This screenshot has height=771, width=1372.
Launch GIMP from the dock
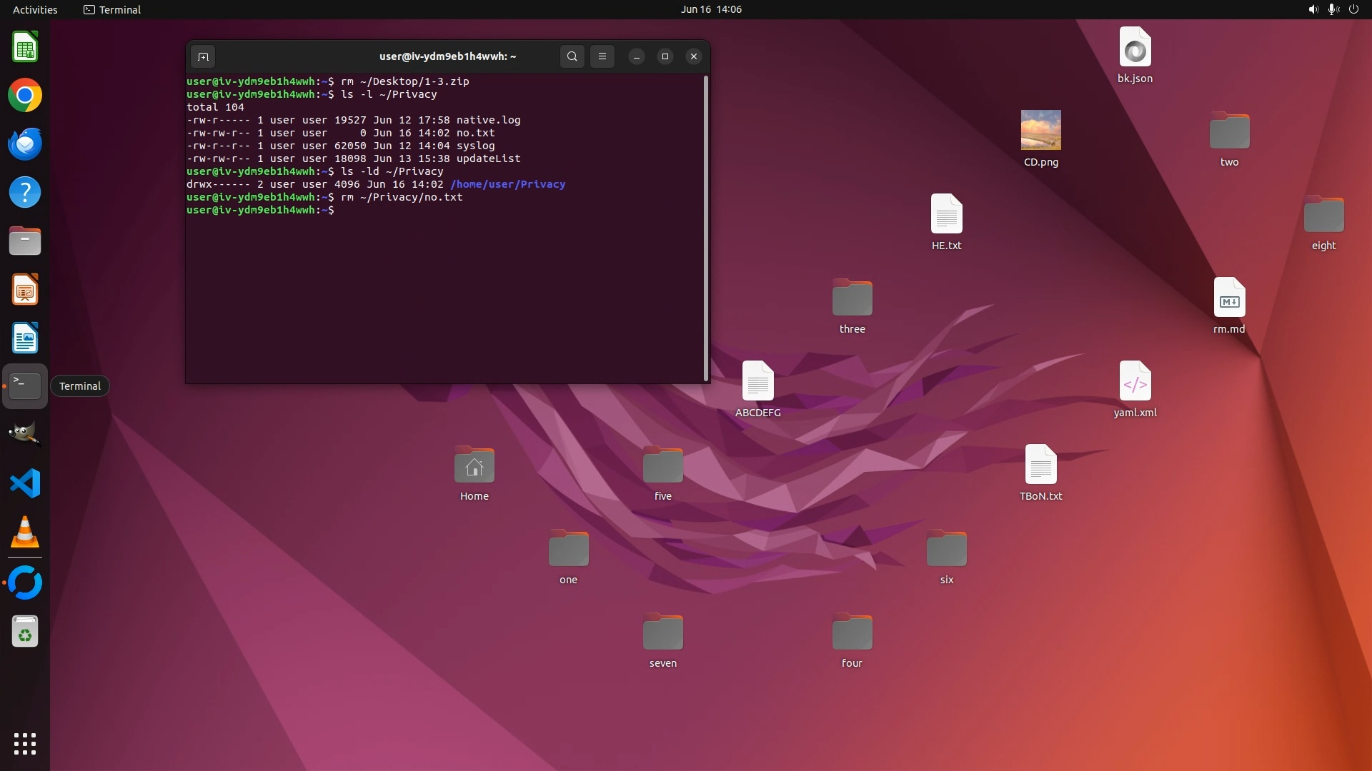point(25,434)
